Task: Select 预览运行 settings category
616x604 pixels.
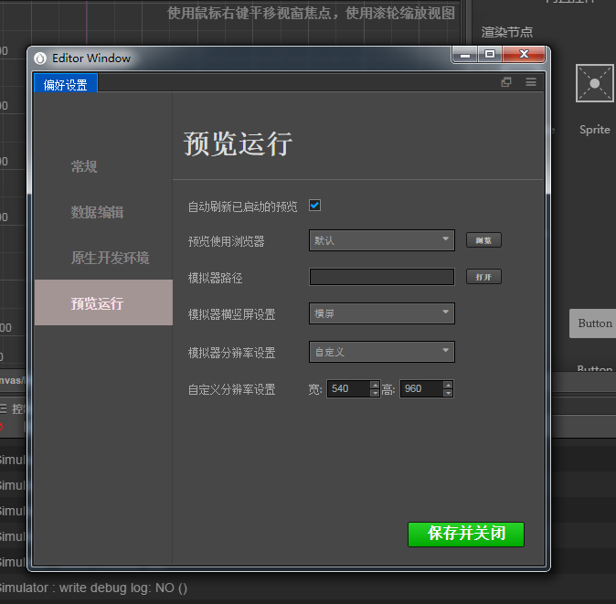Action: tap(103, 302)
